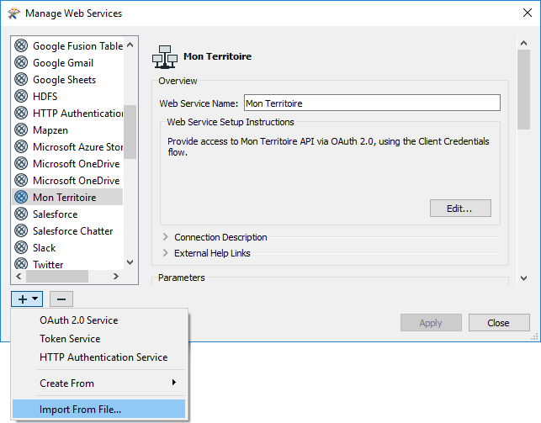Viewport: 541px width, 423px height.
Task: Select Salesforce Chatter in the services list
Action: coord(72,231)
